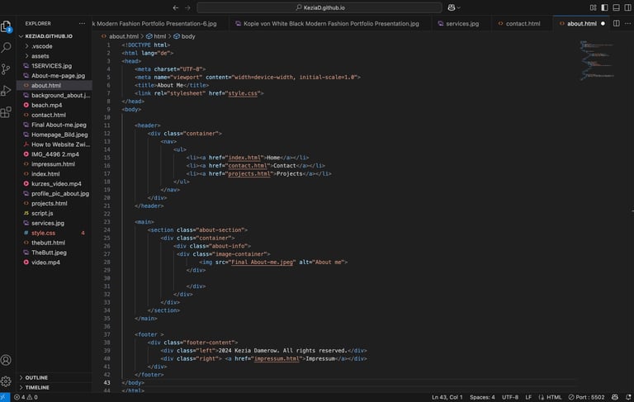The height and width of the screenshot is (402, 634).
Task: Open Source Control view
Action: tap(6, 69)
